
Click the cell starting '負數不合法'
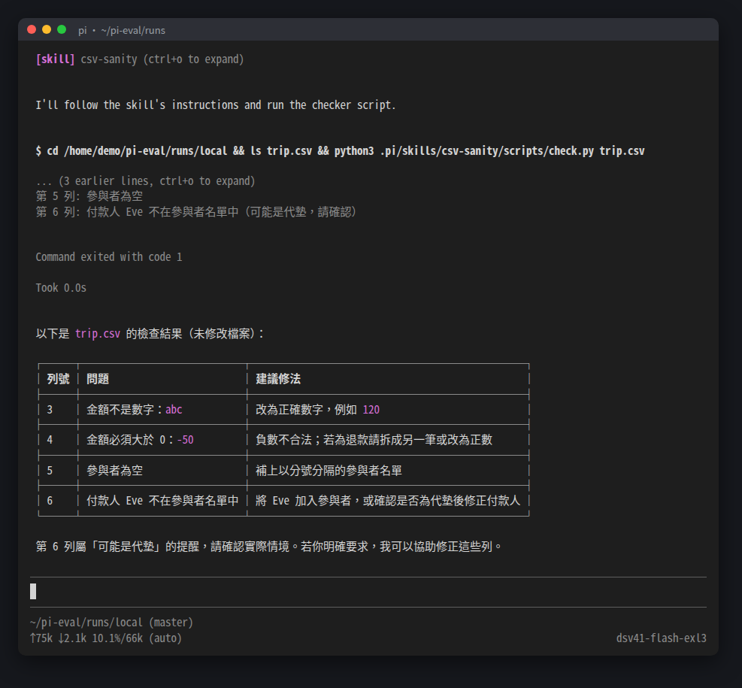click(x=374, y=440)
